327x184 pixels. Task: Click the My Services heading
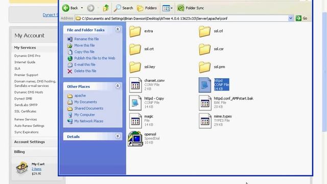click(x=25, y=48)
